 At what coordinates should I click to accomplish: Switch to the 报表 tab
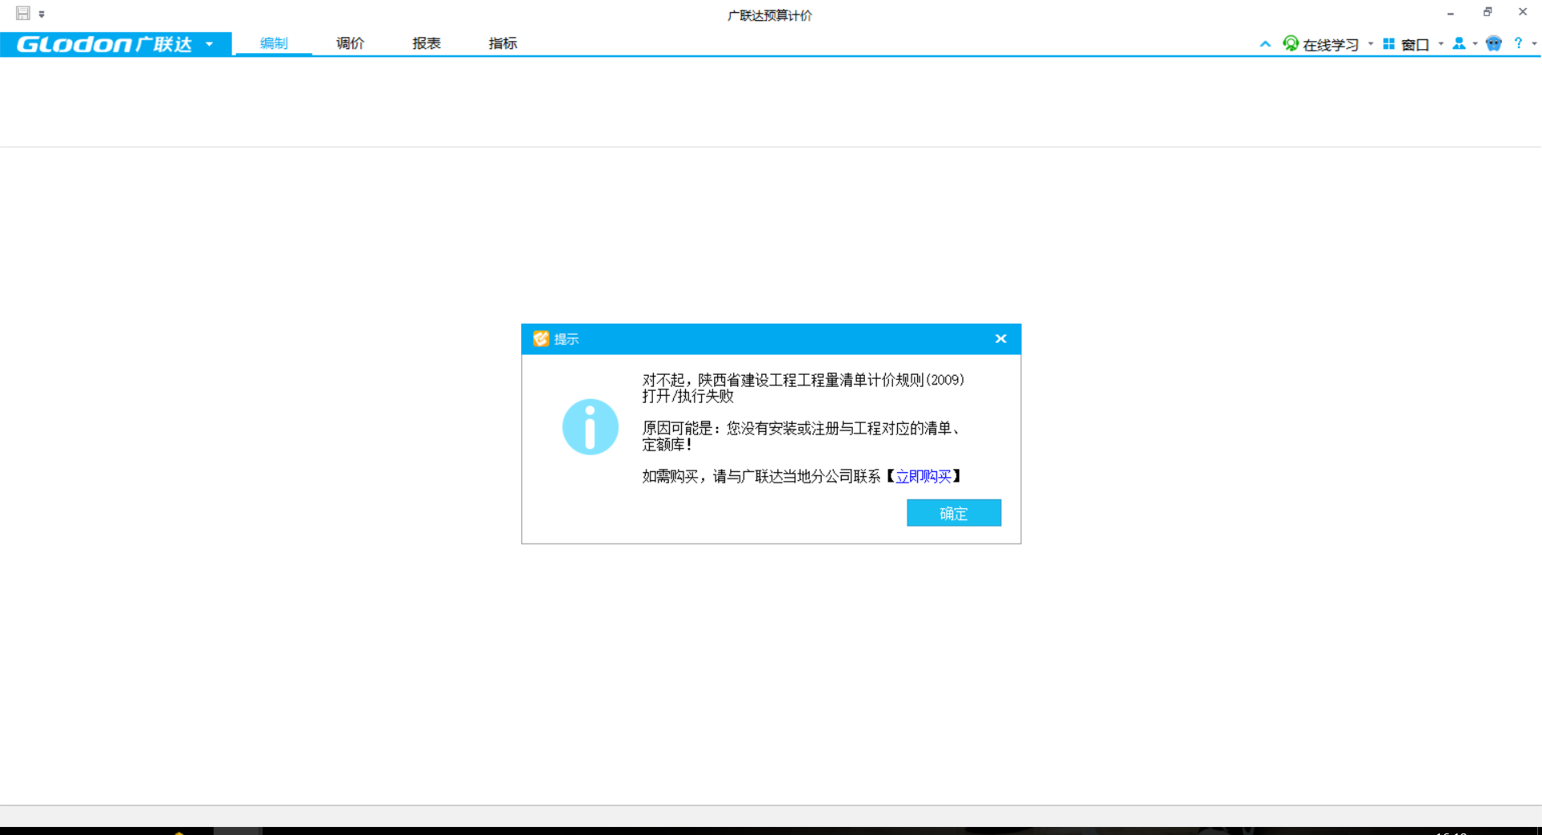[x=426, y=43]
